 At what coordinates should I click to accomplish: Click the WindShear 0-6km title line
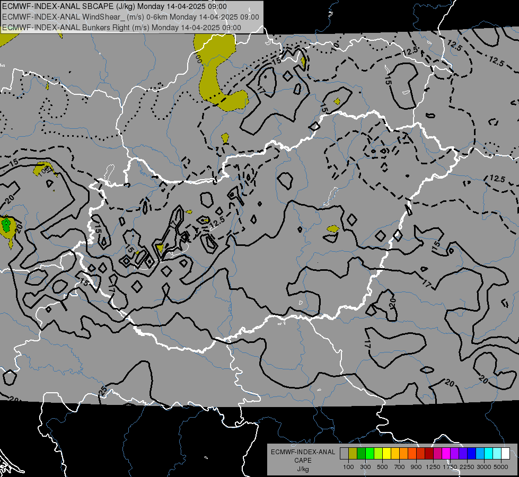coord(131,17)
